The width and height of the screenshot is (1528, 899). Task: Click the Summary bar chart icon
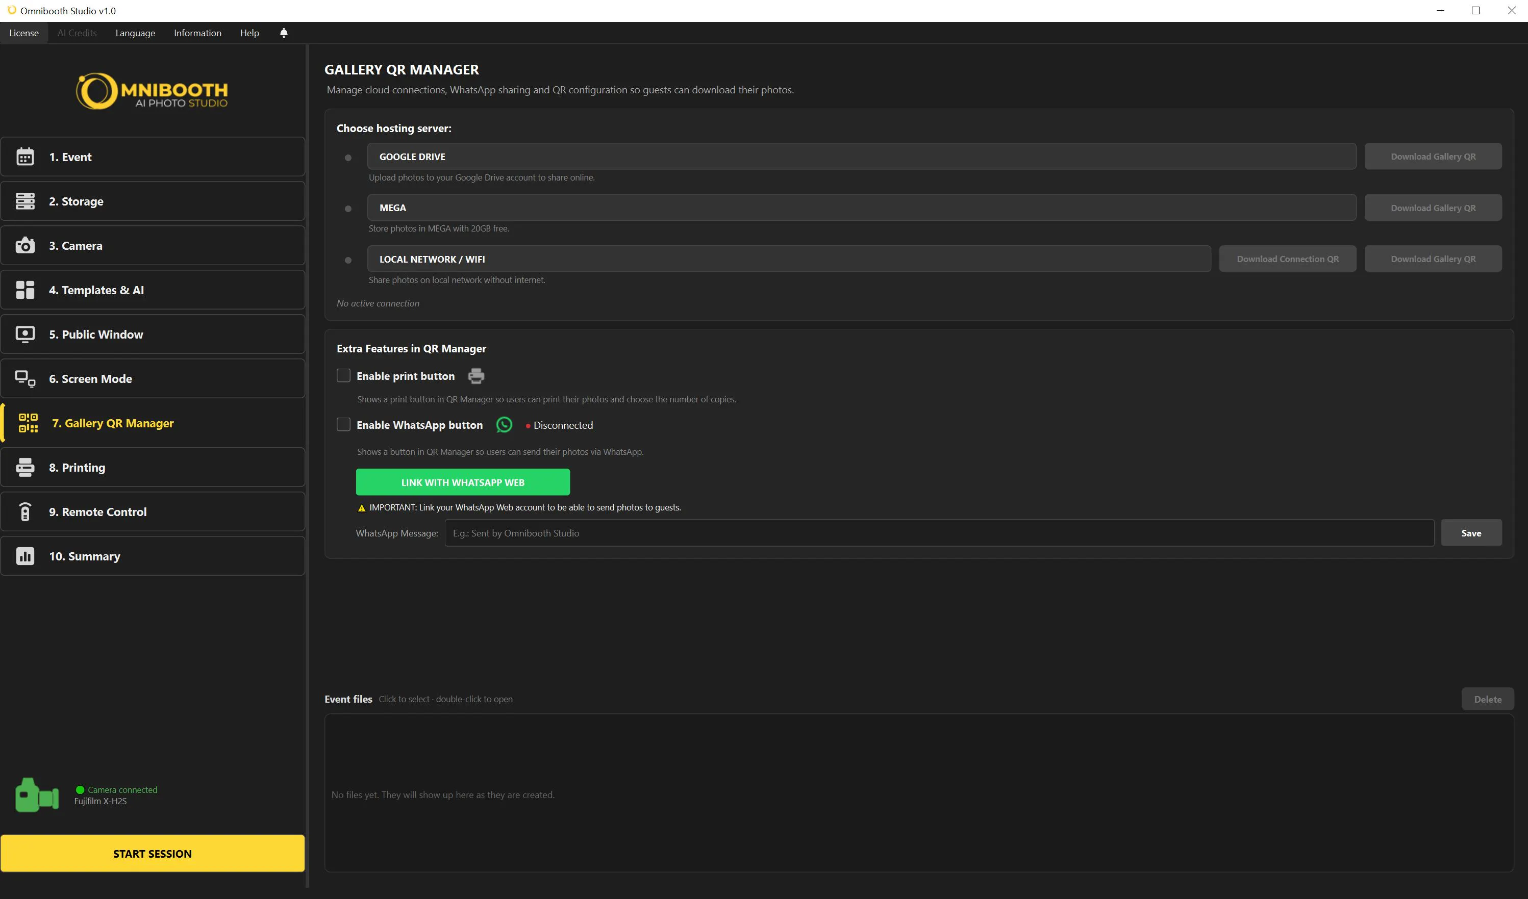pos(25,556)
